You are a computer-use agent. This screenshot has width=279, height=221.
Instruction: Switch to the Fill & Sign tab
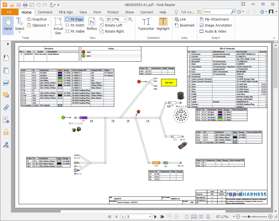tap(66, 12)
